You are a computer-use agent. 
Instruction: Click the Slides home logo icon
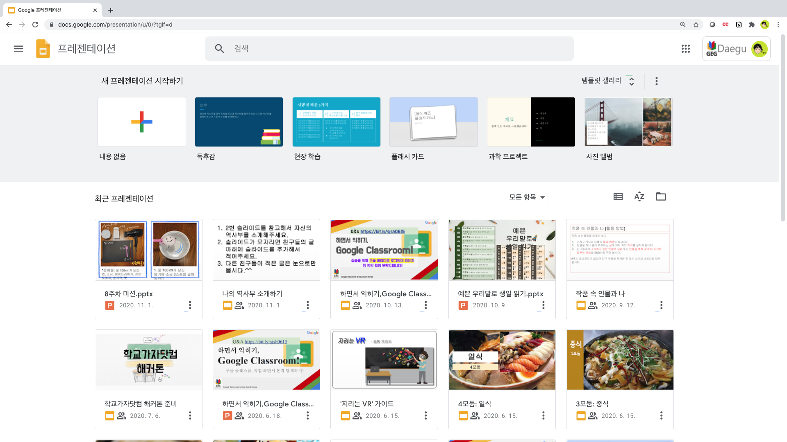pyautogui.click(x=43, y=49)
